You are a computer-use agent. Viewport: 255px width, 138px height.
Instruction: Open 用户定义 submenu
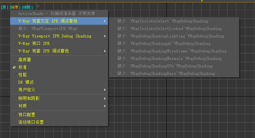coord(59,90)
